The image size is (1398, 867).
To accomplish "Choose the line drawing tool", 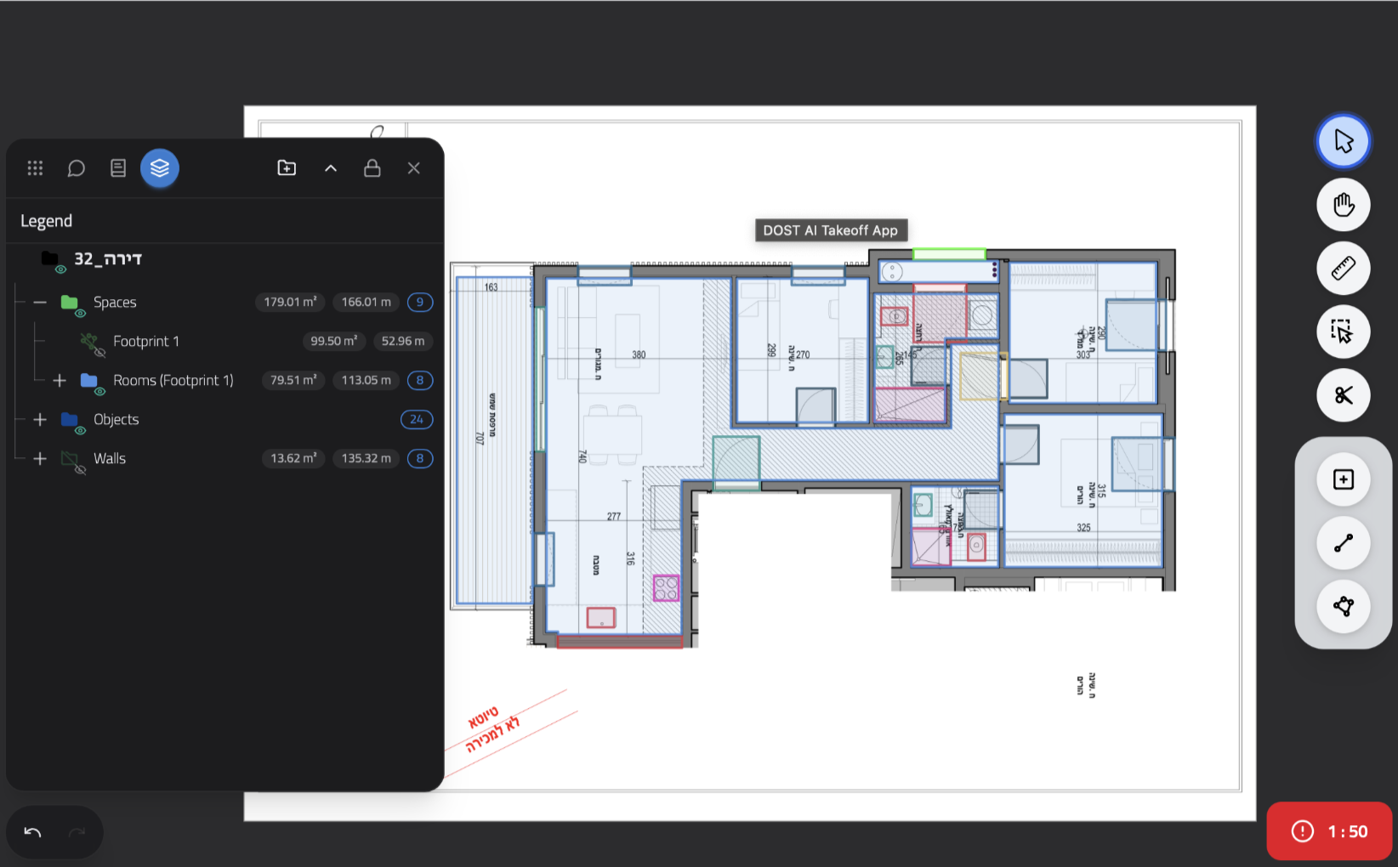I will 1343,543.
